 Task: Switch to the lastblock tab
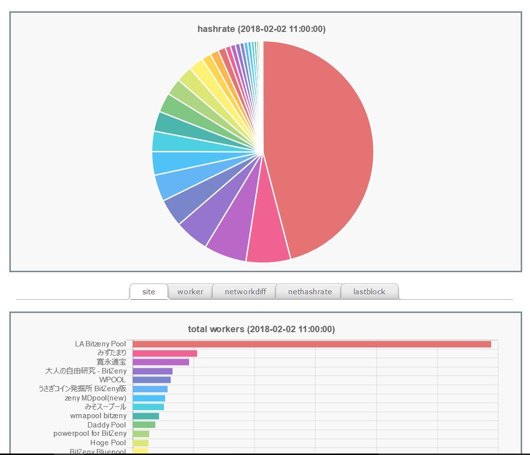[x=369, y=291]
